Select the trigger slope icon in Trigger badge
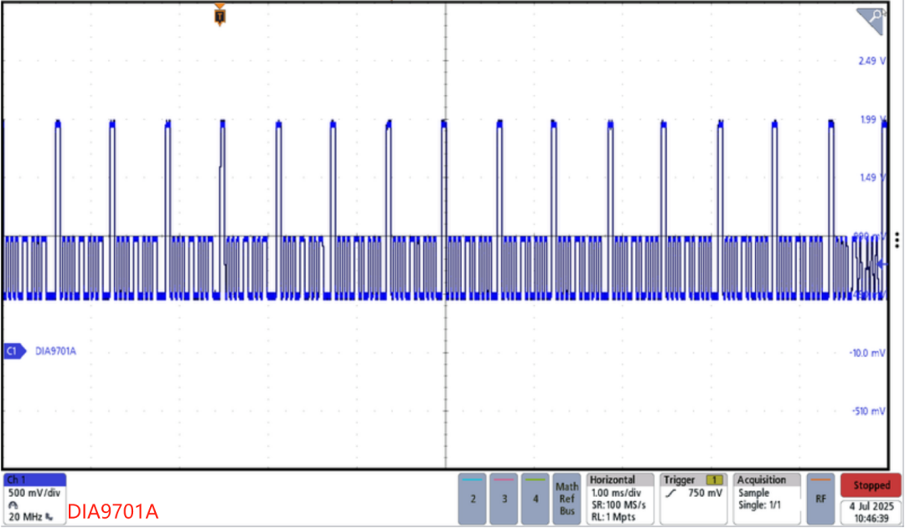905x528 pixels. coord(669,494)
